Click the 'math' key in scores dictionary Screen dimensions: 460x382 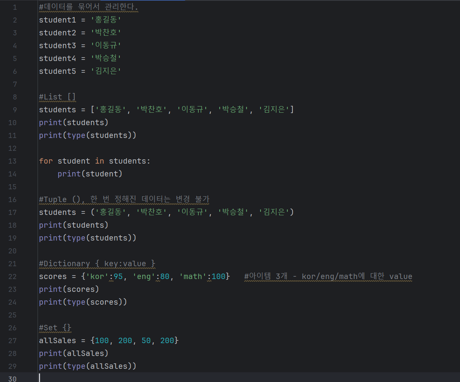pos(193,276)
